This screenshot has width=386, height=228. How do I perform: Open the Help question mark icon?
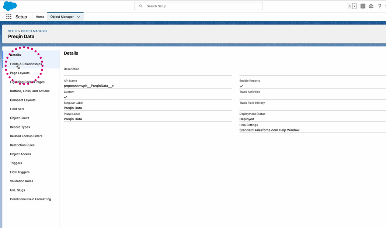[x=380, y=6]
